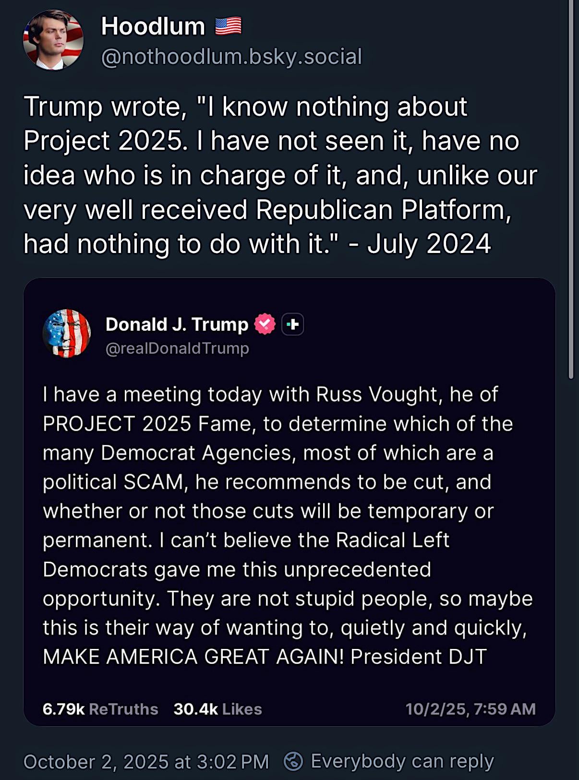This screenshot has height=780, width=579.
Task: Click Donald J. Trump's flag-painted avatar
Action: [66, 334]
